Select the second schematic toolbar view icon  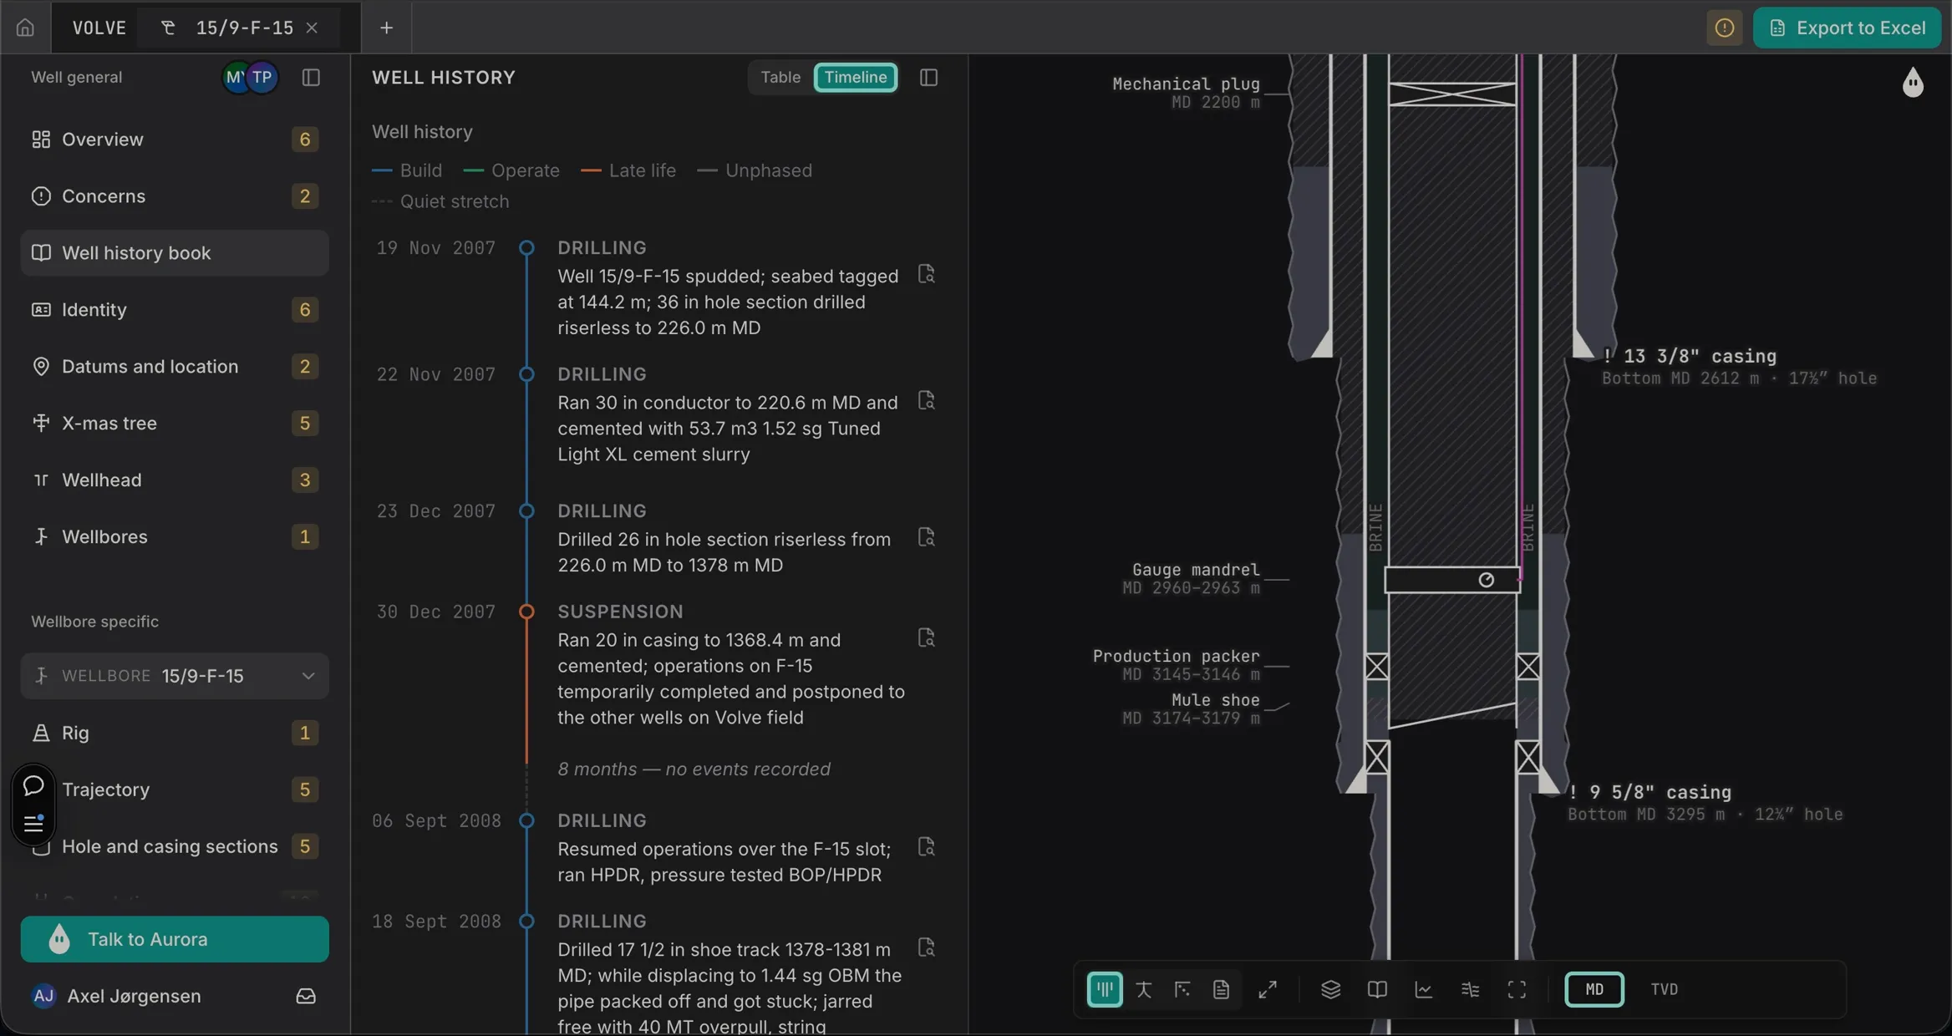click(x=1143, y=989)
